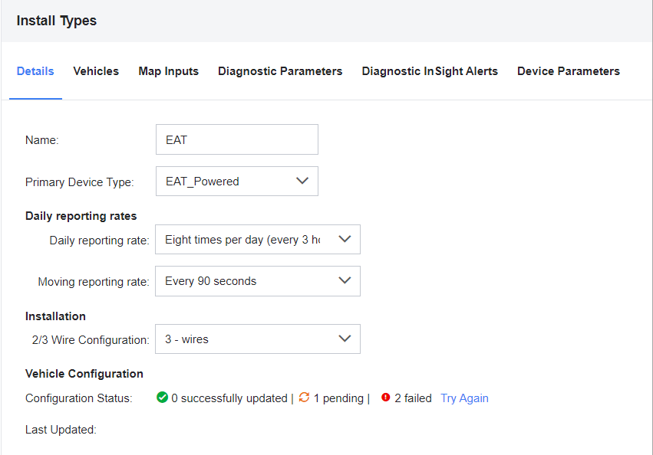Click the chevron on 2/3 Wire Configuration dropdown
Screen dimensions: 653x455
pyautogui.click(x=345, y=339)
